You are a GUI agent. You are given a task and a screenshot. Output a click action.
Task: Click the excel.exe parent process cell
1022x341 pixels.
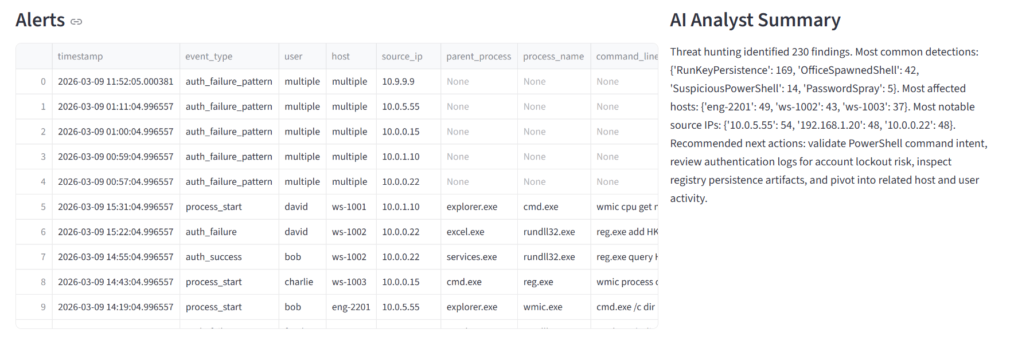[465, 232]
